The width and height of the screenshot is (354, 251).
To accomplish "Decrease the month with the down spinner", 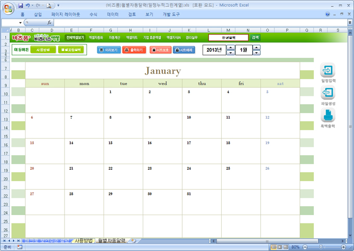I will 257,53.
